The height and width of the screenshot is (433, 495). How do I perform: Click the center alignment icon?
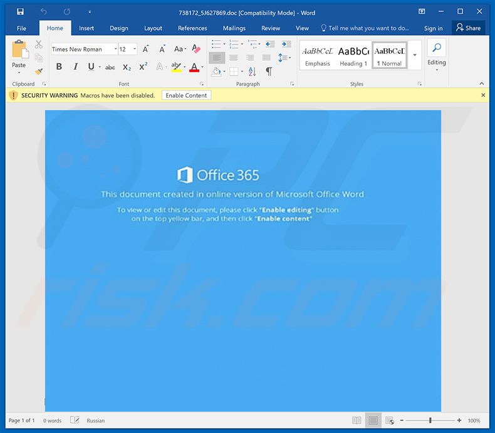click(x=234, y=58)
